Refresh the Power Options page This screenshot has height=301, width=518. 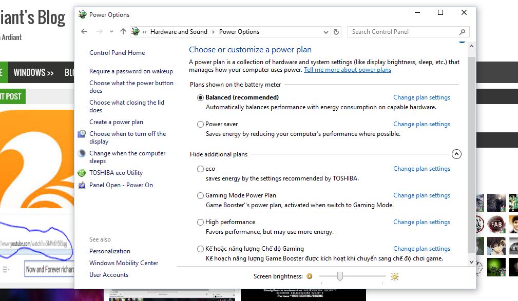click(336, 32)
